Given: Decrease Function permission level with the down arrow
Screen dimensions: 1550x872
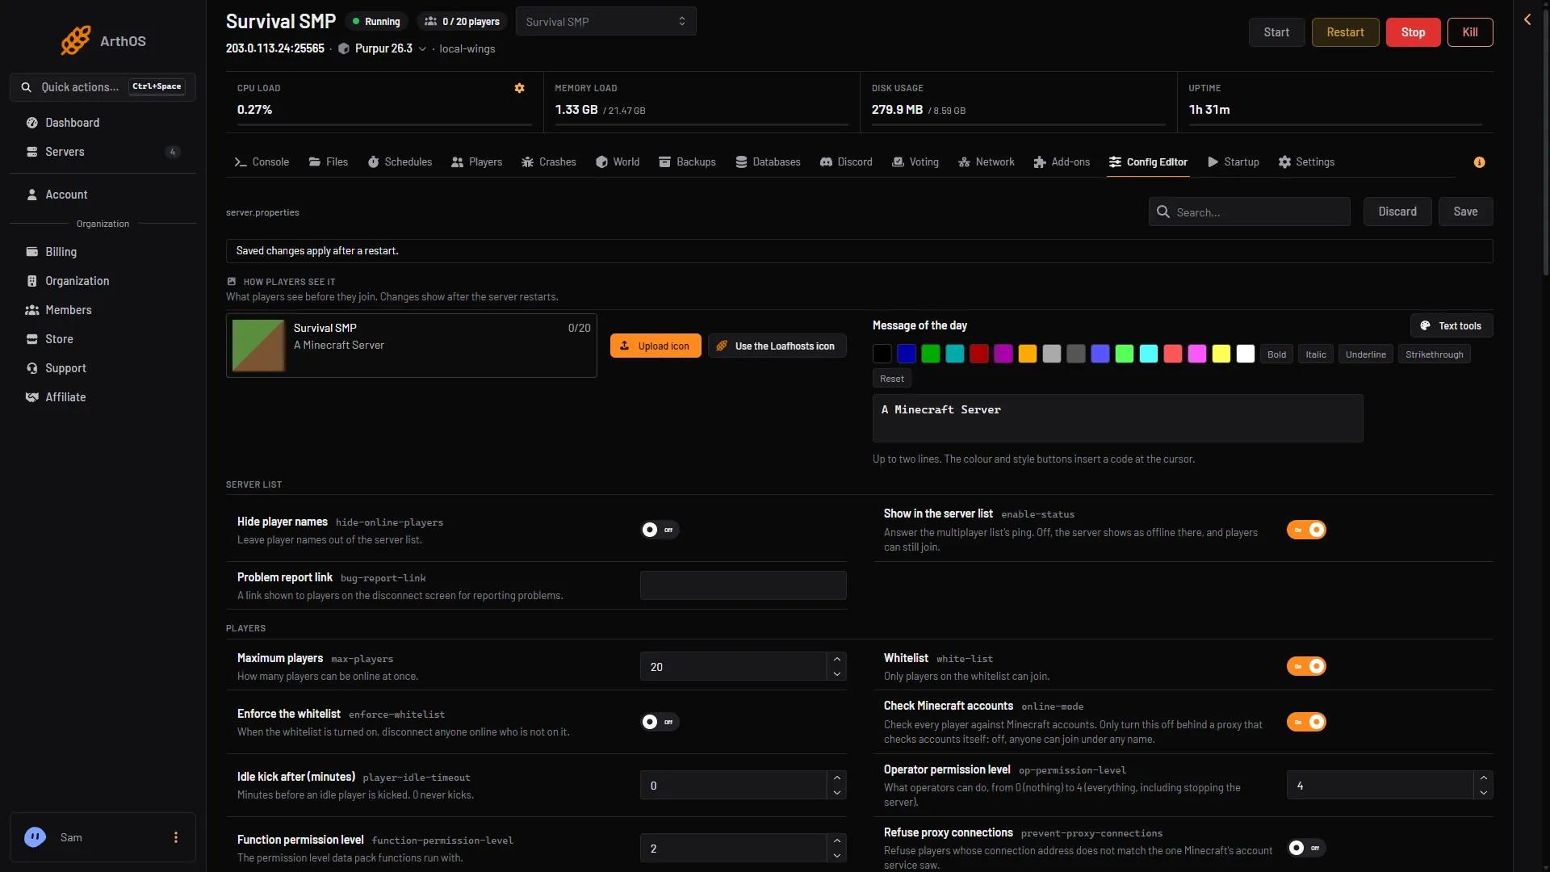Looking at the screenshot, I should 837,856.
